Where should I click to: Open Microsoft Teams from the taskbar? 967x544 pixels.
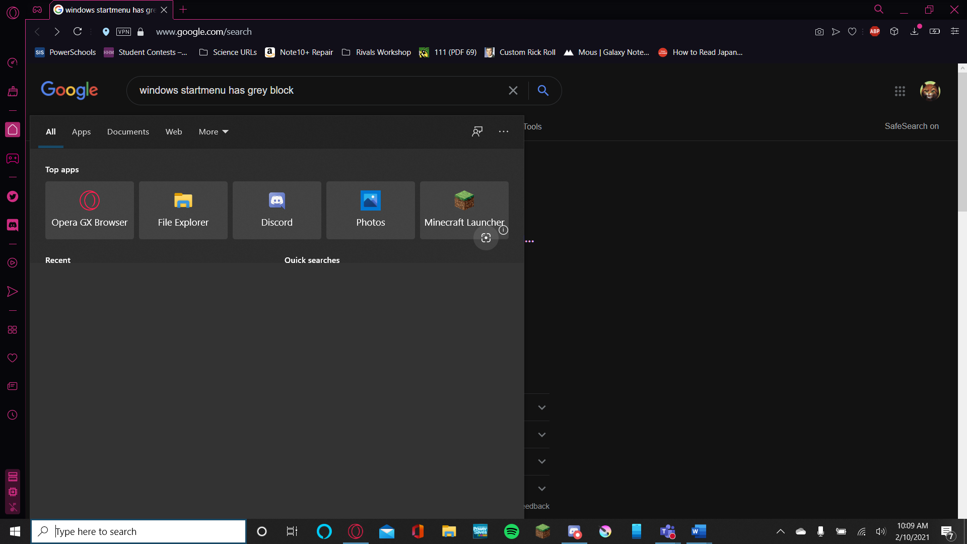[x=667, y=531]
